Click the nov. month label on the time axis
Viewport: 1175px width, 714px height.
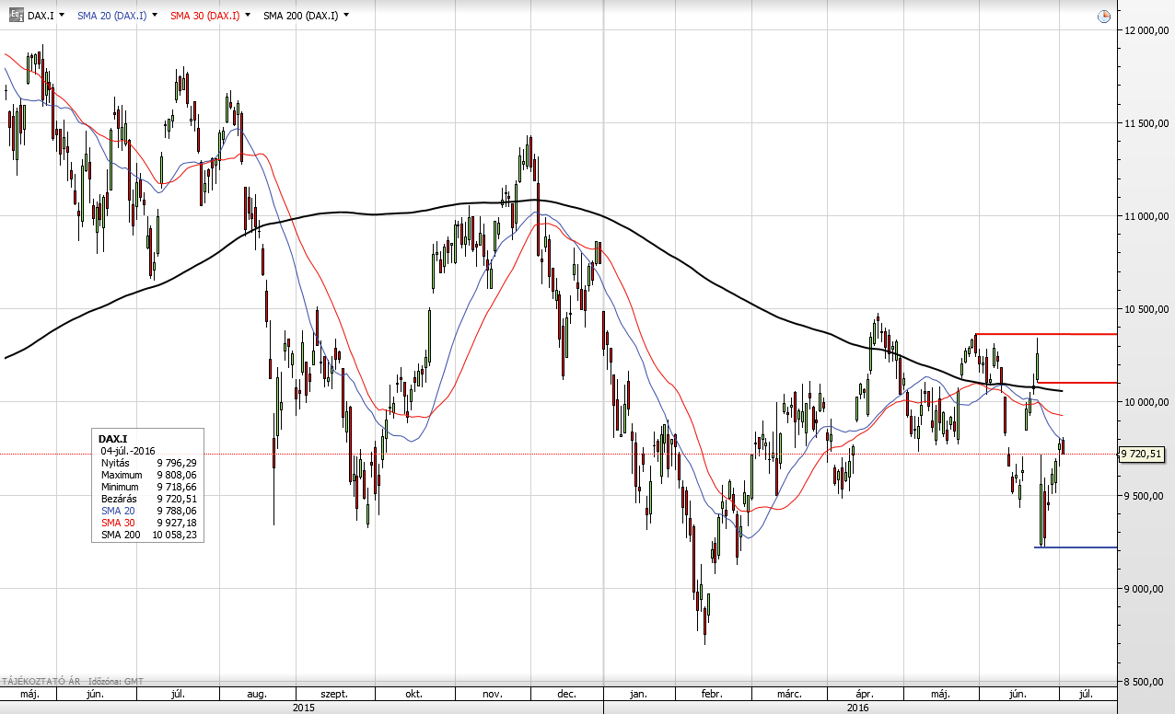(x=493, y=695)
